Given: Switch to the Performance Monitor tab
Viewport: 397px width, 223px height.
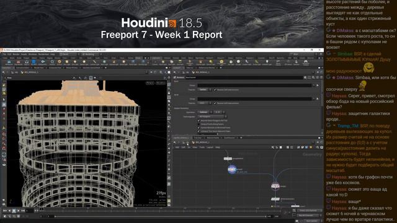Looking at the screenshot, I should [207, 68].
